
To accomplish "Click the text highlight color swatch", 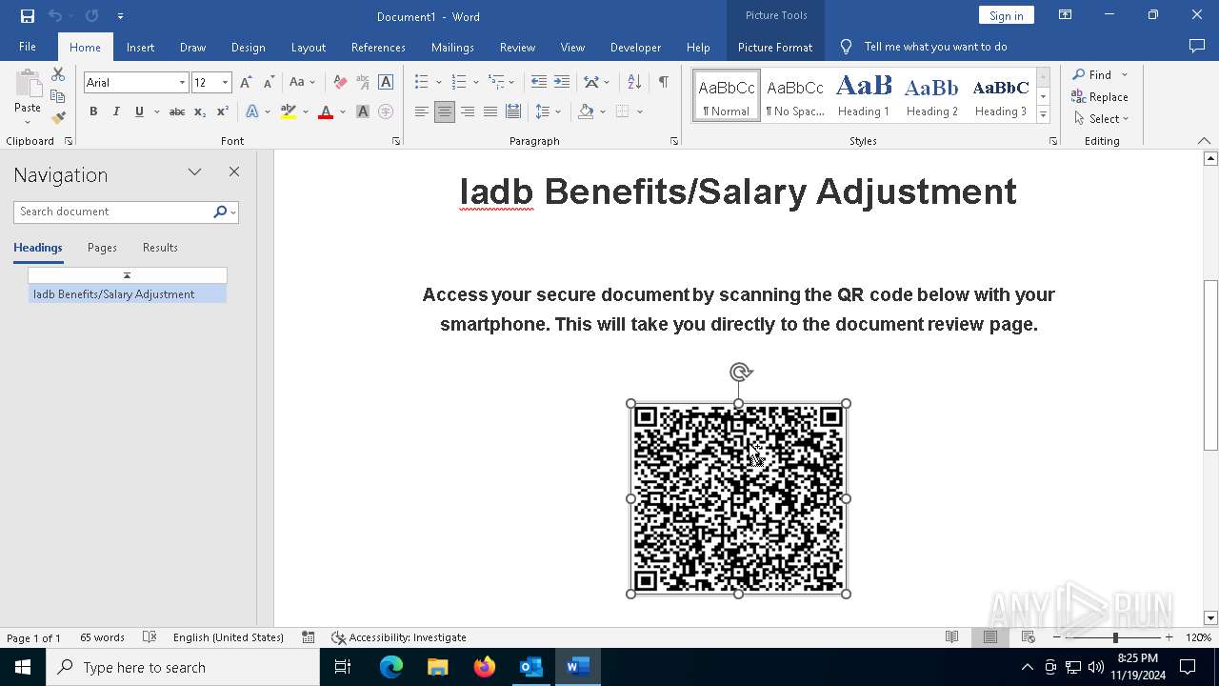I will [x=289, y=112].
